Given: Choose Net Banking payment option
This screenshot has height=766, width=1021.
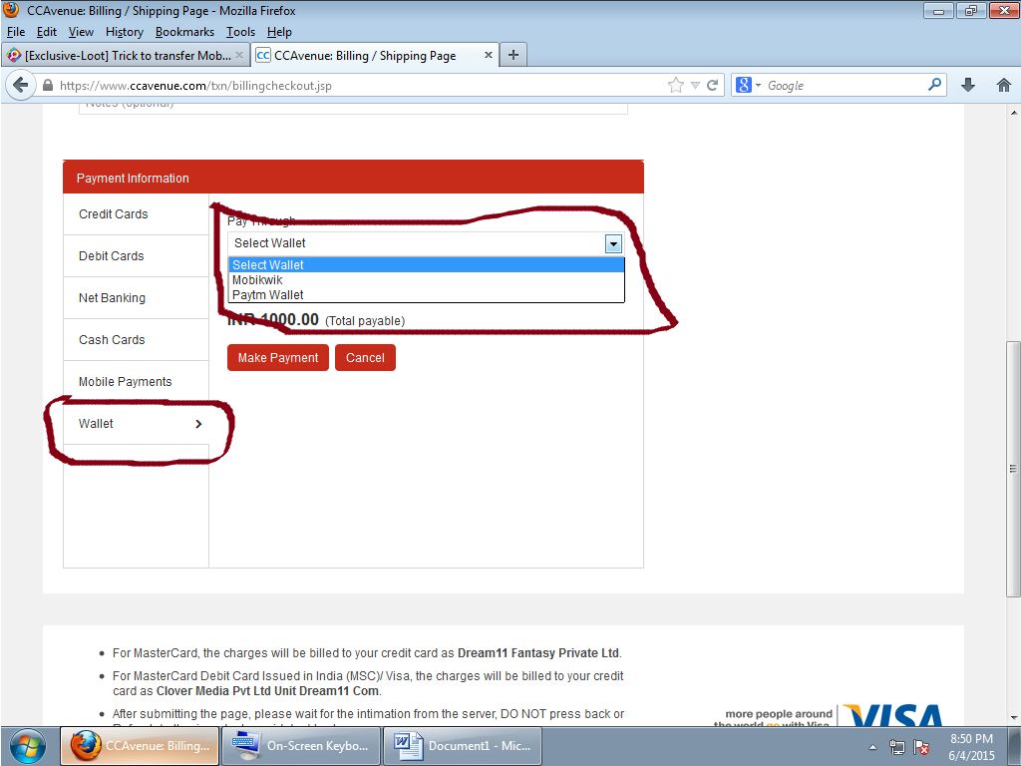Looking at the screenshot, I should [136, 298].
